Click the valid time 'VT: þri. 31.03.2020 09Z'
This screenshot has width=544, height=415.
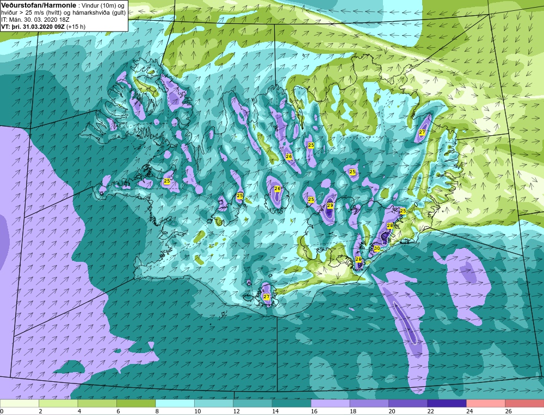33,26
